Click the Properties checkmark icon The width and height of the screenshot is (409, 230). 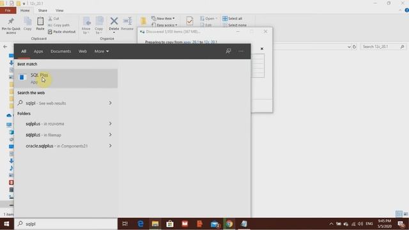pos(190,21)
